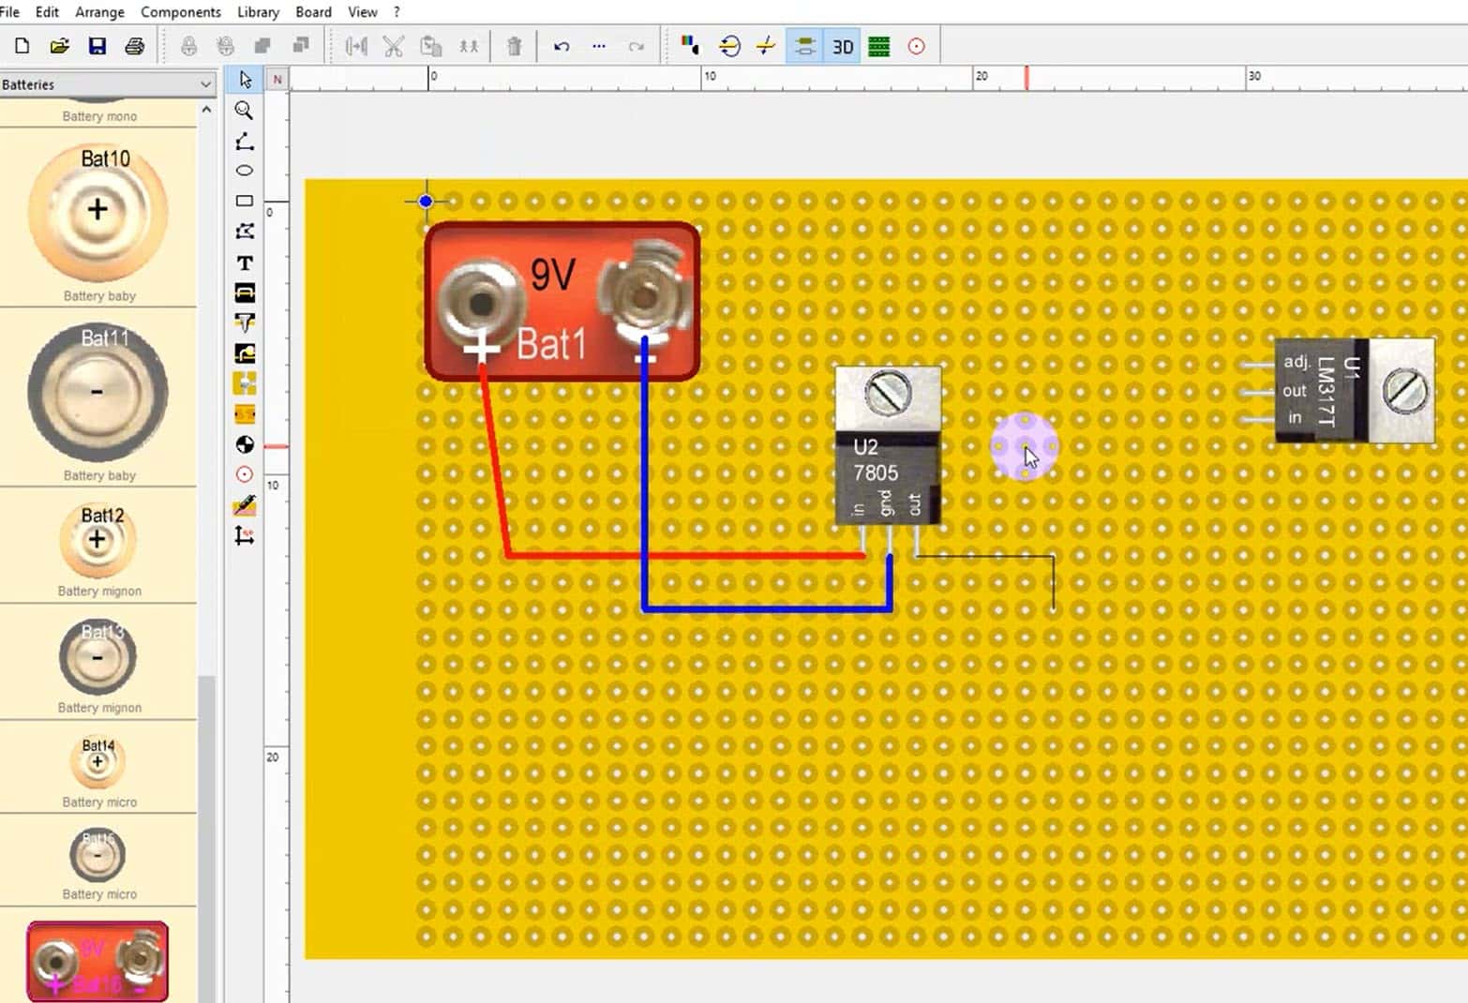Choose the rectangle drawing tool
This screenshot has height=1003, width=1468.
(244, 201)
